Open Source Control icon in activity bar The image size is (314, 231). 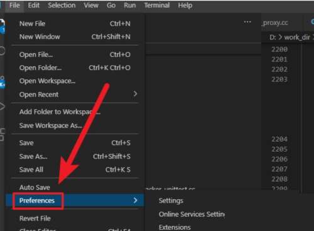(2, 82)
